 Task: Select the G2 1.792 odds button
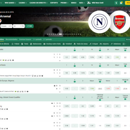pyautogui.click(x=19, y=26)
